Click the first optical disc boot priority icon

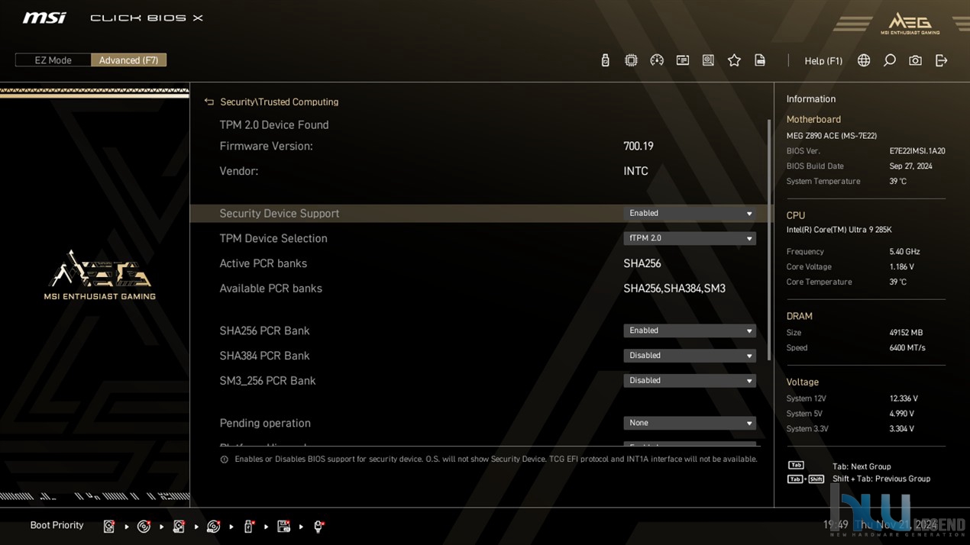pyautogui.click(x=144, y=526)
